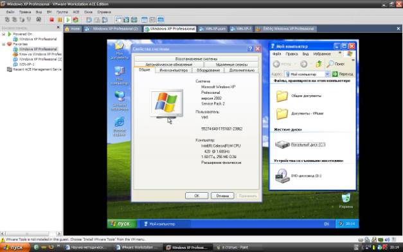Click the sidebar horizontal scrollbar right arrow
Viewport: 403px width, 252px height.
coord(59,233)
